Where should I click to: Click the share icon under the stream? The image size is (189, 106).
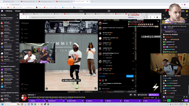(156, 98)
